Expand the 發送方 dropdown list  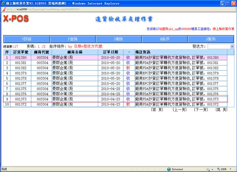[232, 47]
